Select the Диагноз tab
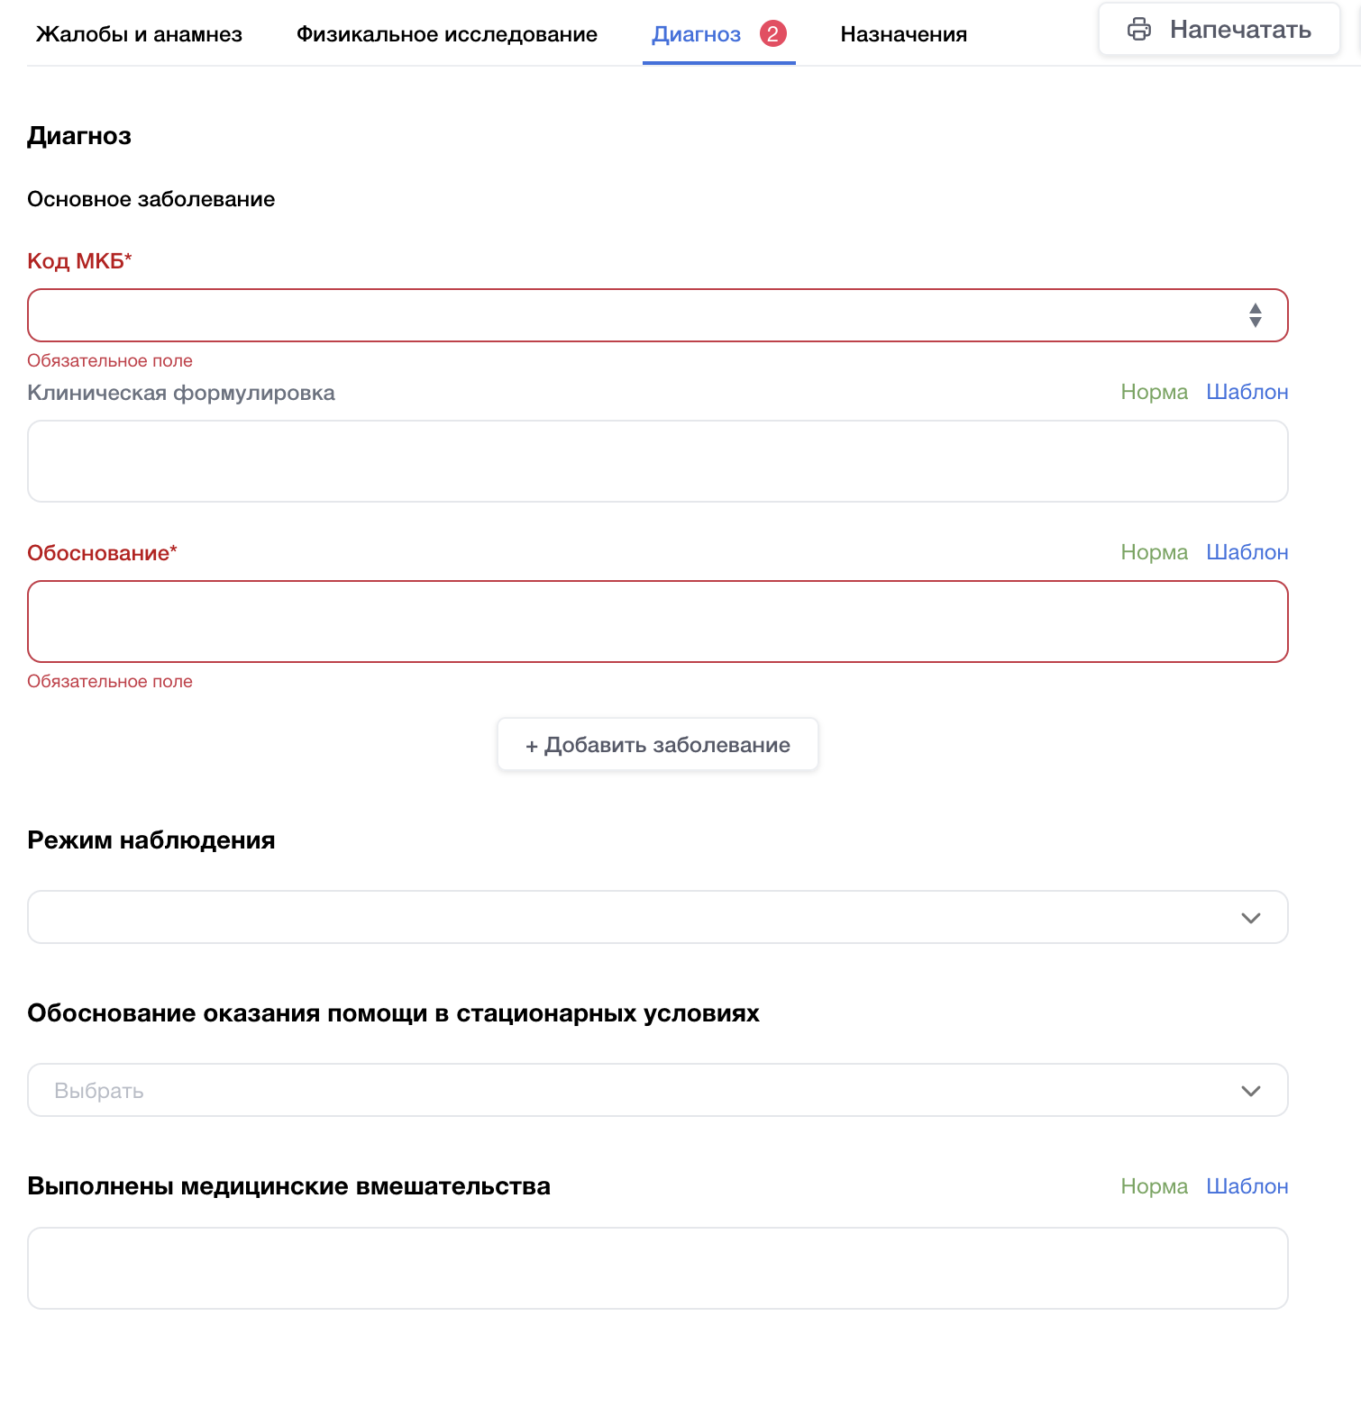The width and height of the screenshot is (1361, 1425). click(x=696, y=34)
